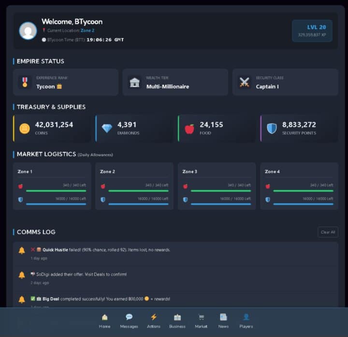The height and width of the screenshot is (337, 348).
Task: Click the Zone 2 location link
Action: pyautogui.click(x=87, y=30)
